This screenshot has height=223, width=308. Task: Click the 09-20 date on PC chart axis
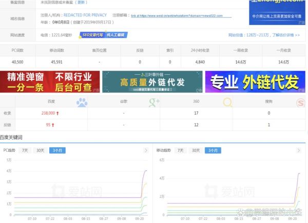tap(140, 218)
